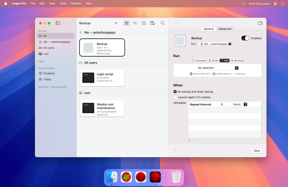Switch to compact lines view
This screenshot has height=187, width=288.
click(143, 23)
